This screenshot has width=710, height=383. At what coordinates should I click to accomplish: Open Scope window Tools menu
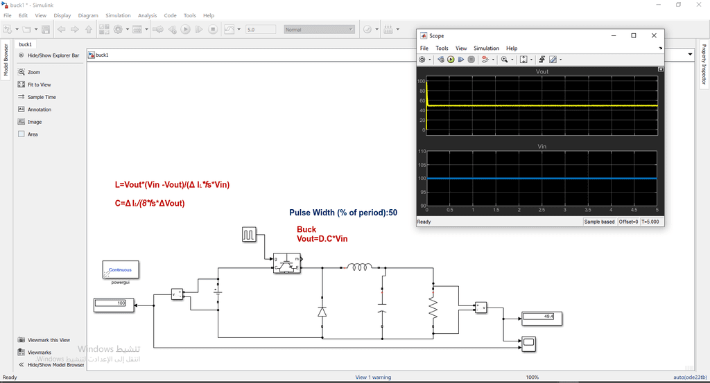coord(442,48)
